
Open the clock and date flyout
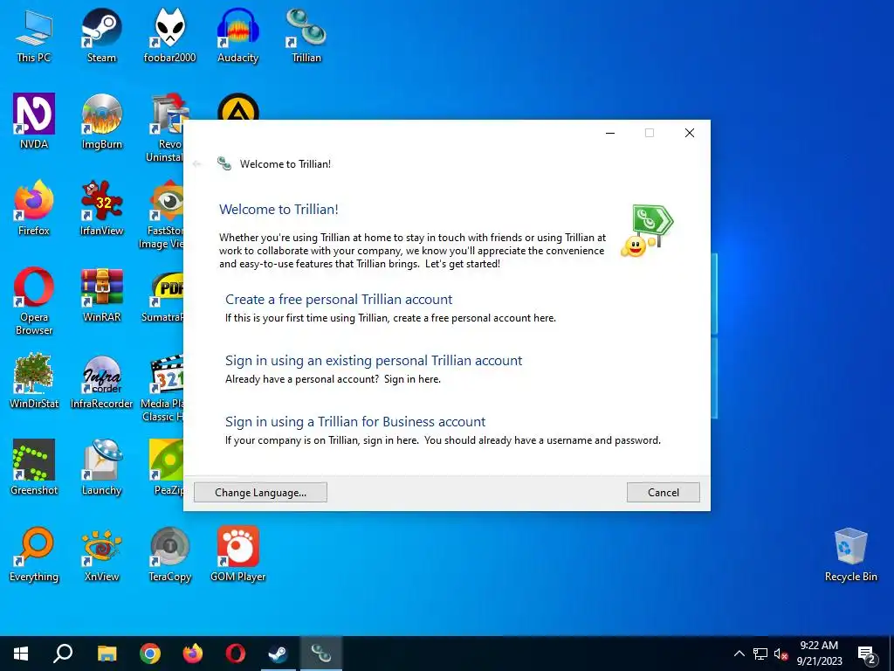819,654
